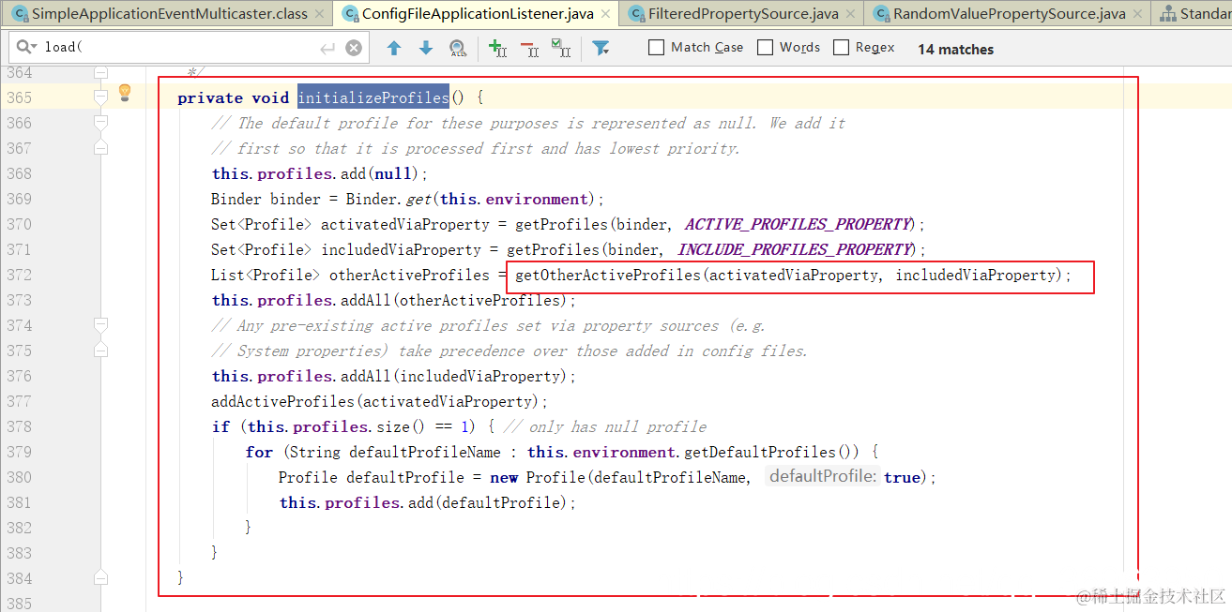Close the FilteredPropertySource.java tab
The height and width of the screenshot is (612, 1232).
tap(851, 14)
